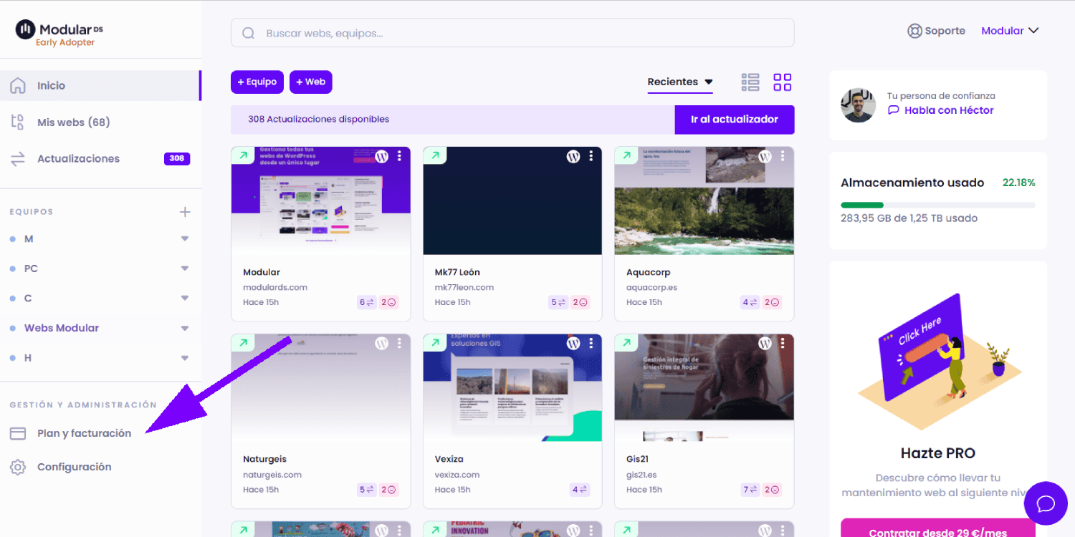Screen dimensions: 1075x537
Task: Go to Inicio in sidebar
Action: (x=100, y=86)
